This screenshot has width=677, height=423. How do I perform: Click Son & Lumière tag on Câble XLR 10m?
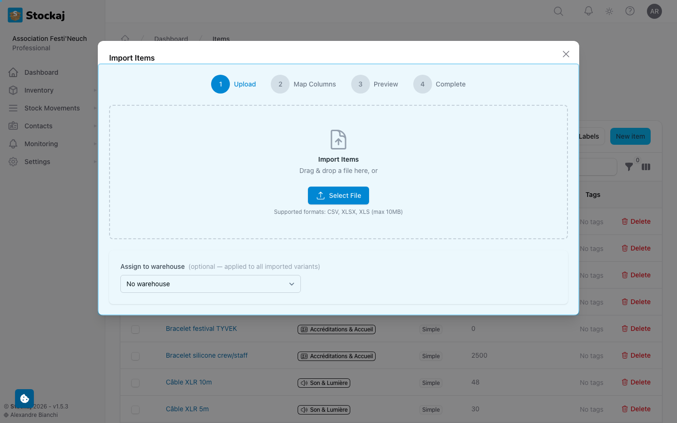[324, 383]
